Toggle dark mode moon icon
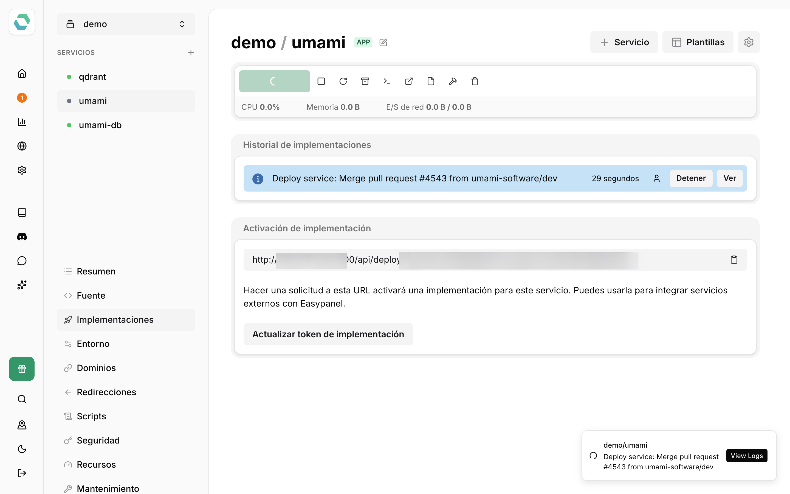 coord(22,449)
